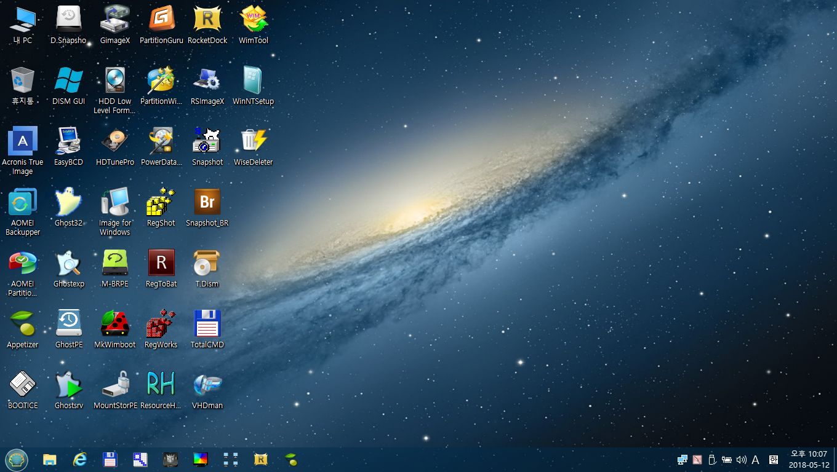Select the RegWorks desktop icon
837x472 pixels.
coord(161,329)
